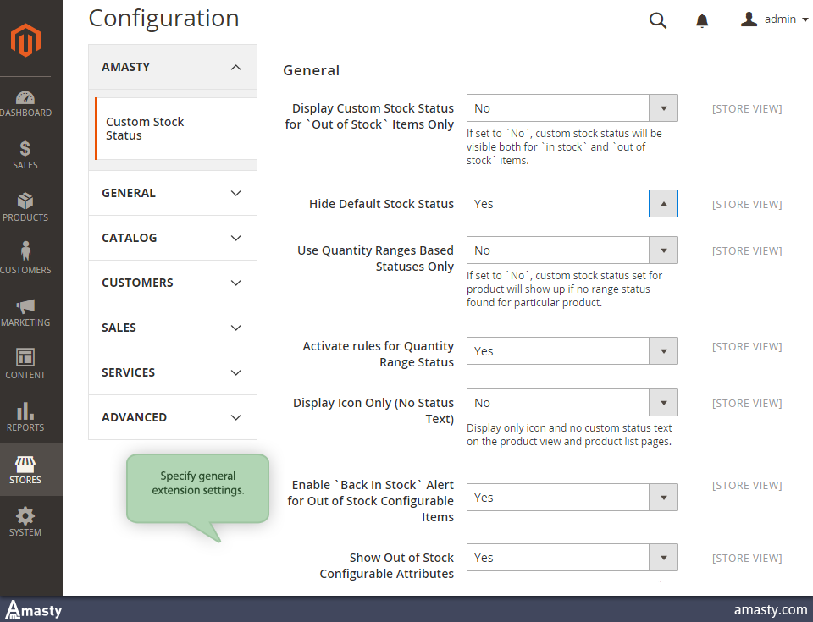Click the Magento logo icon
The height and width of the screenshot is (622, 813).
(25, 40)
